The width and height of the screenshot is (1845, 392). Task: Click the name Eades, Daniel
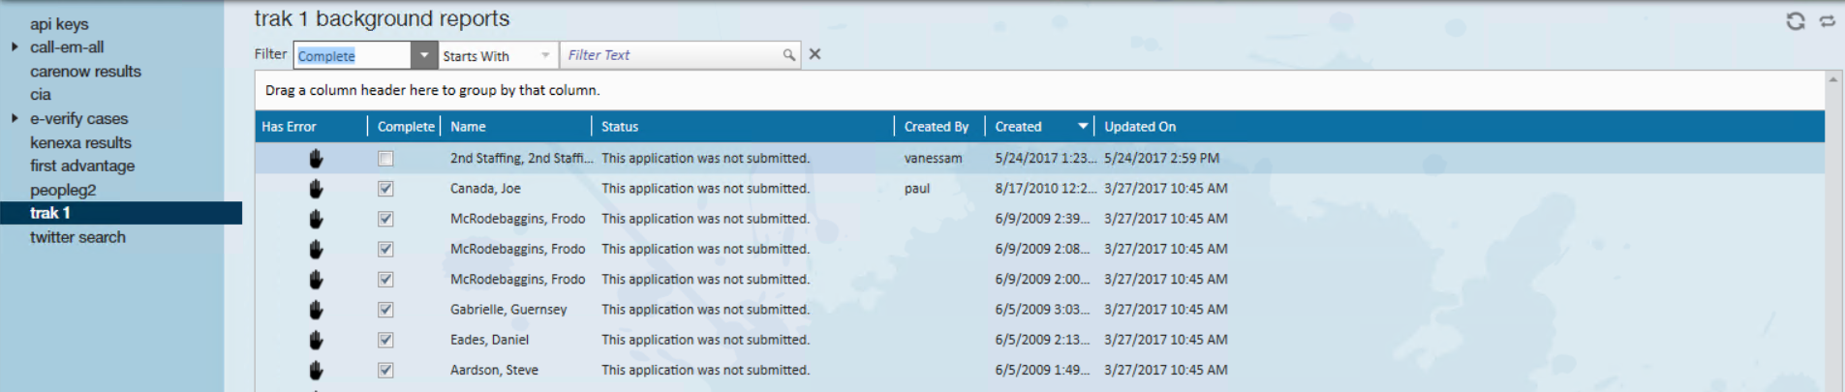(489, 340)
